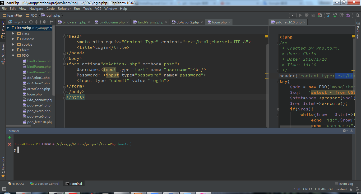Open the Git: master branch dropdown
The width and height of the screenshot is (361, 194).
[338, 189]
